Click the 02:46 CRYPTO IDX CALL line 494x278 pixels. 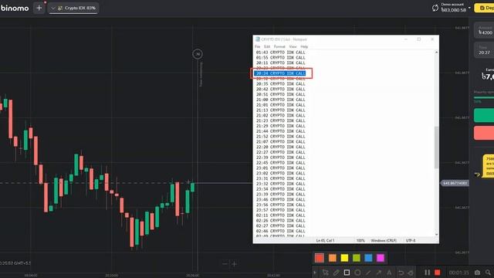coord(281,231)
